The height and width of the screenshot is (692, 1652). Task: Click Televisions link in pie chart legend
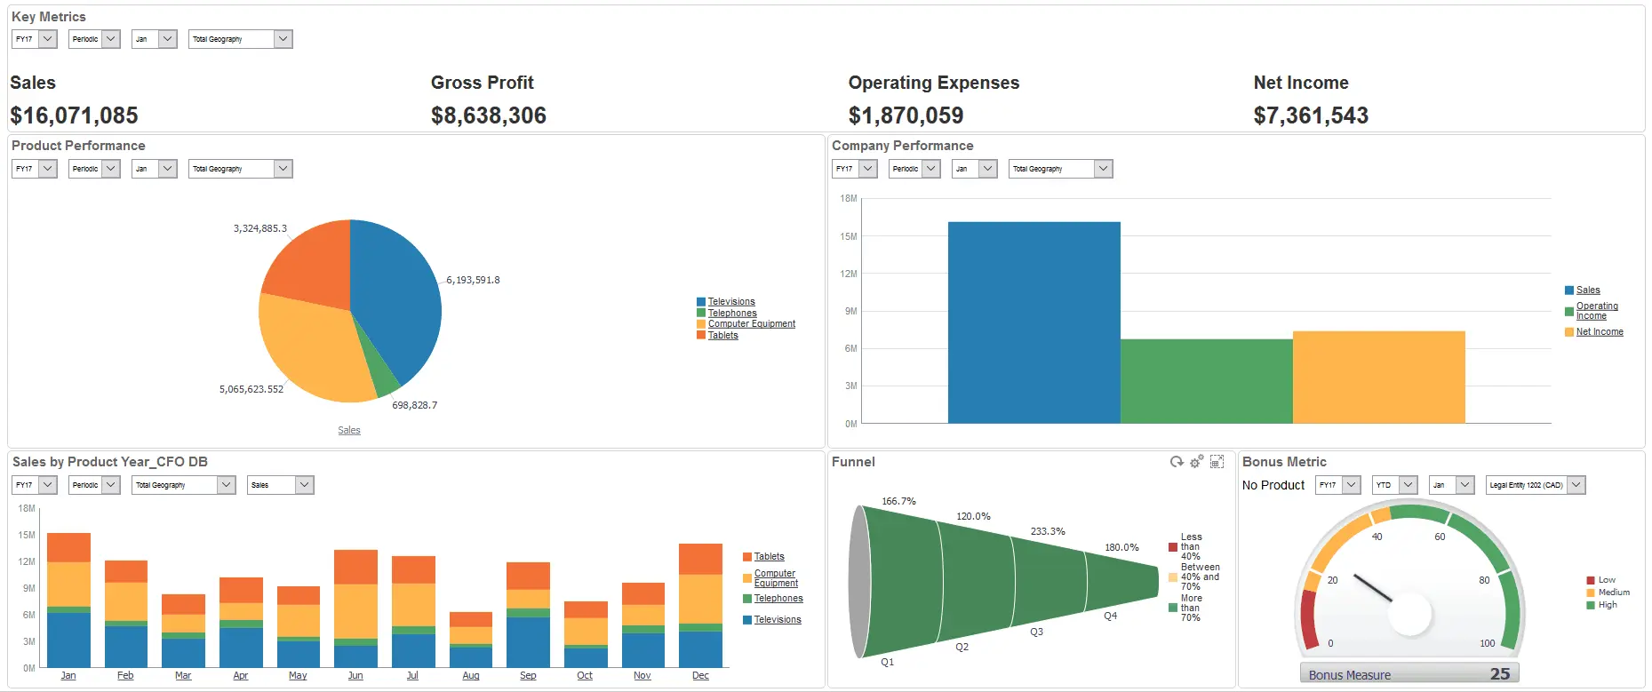[x=731, y=302]
